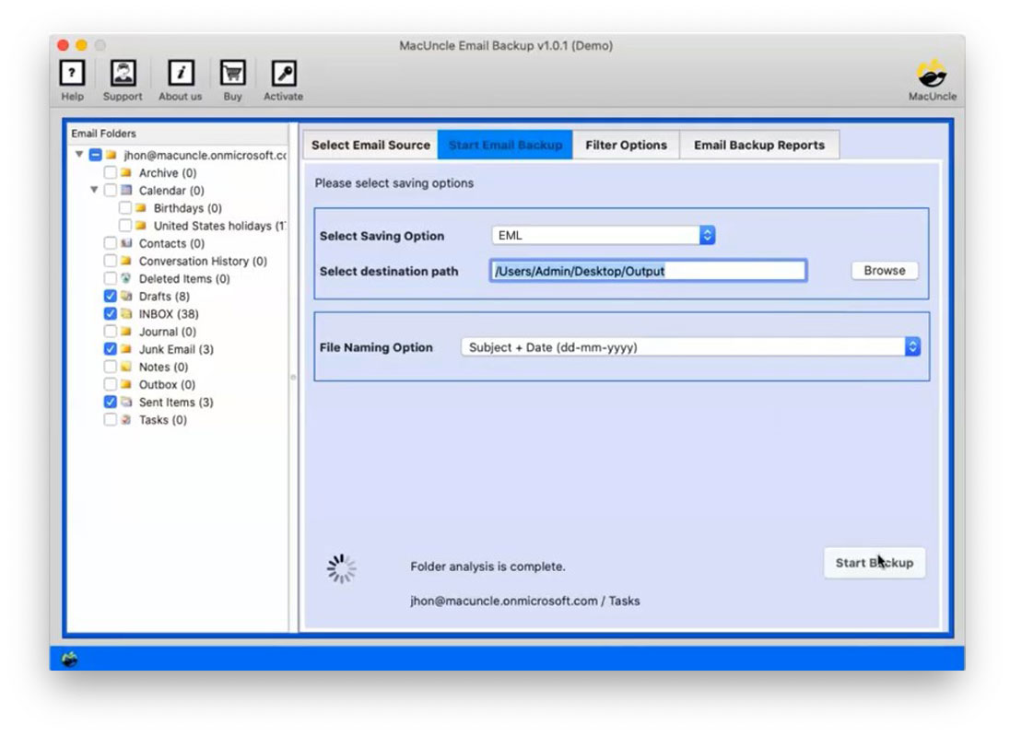The width and height of the screenshot is (1010, 736).
Task: Collapse the Calendar folder tree
Action: click(x=94, y=190)
